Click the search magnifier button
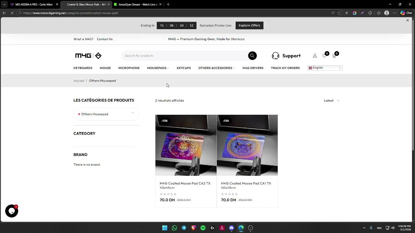Viewport: 415px width, 233px height. coord(252,56)
